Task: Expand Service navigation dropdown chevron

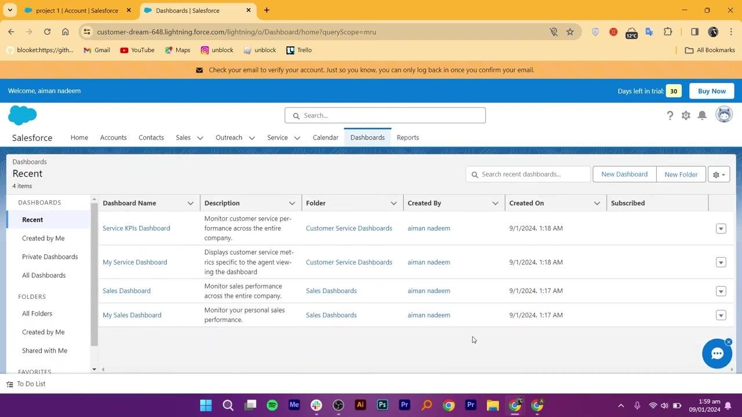Action: click(297, 138)
